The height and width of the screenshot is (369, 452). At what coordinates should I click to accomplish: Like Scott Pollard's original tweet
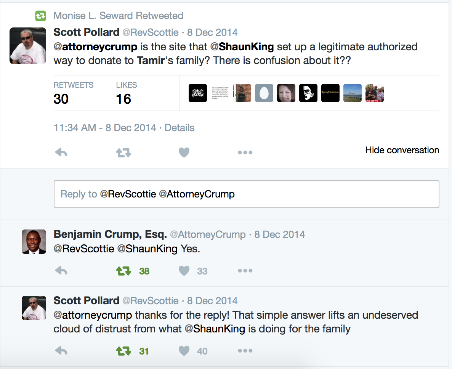click(184, 152)
